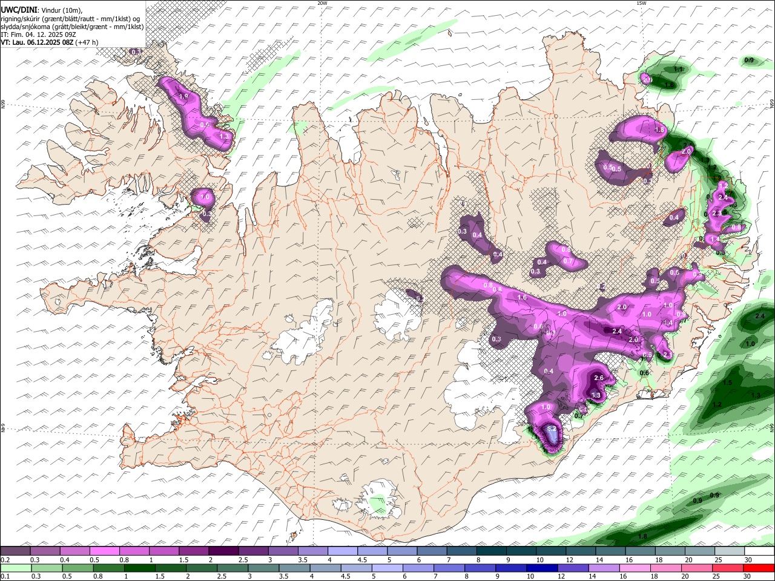The height and width of the screenshot is (581, 775).
Task: Click the 1.1 precipitation value on map
Action: pyautogui.click(x=678, y=70)
